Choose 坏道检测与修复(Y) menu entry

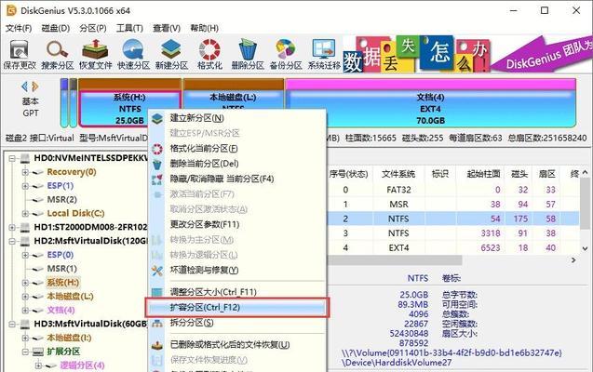click(237, 270)
